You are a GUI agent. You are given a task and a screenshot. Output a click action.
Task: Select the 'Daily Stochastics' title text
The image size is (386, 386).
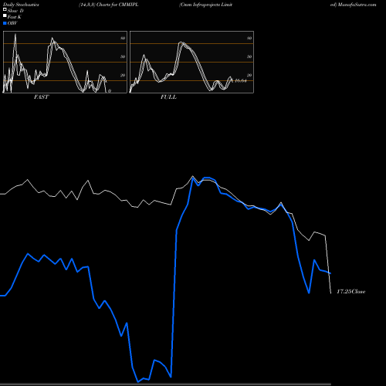[x=21, y=5]
